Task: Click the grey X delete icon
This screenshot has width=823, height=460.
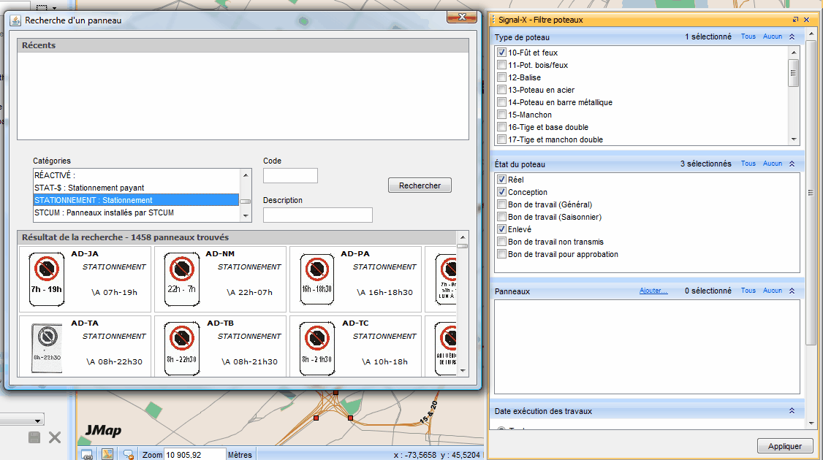Action: [55, 437]
